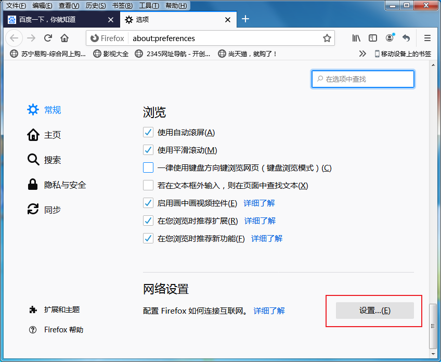This screenshot has width=441, height=362.
Task: Open the Library bookshelf icon
Action: (356, 38)
